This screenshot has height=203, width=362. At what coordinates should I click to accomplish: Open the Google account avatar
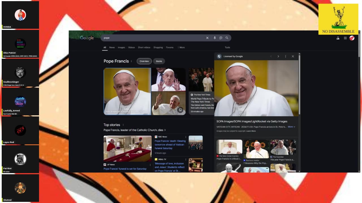tap(352, 38)
